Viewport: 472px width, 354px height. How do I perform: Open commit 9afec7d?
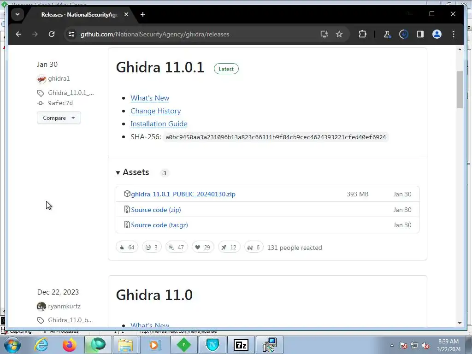(60, 103)
